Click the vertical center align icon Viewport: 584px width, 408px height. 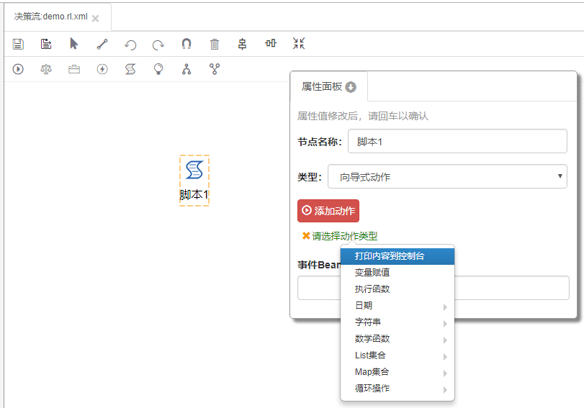243,44
